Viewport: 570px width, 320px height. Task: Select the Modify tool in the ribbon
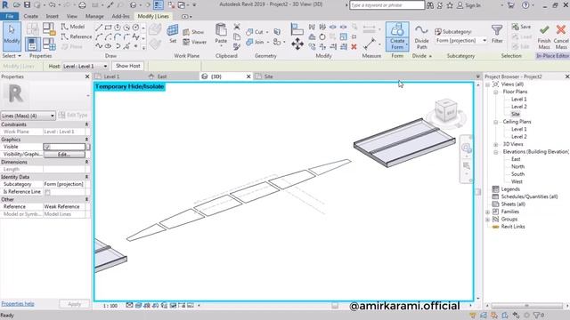(12, 36)
